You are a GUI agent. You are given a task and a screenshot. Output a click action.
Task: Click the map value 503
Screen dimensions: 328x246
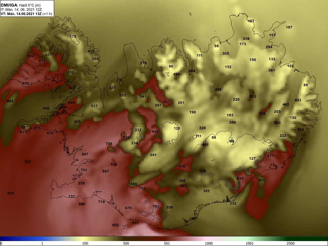[28, 162]
